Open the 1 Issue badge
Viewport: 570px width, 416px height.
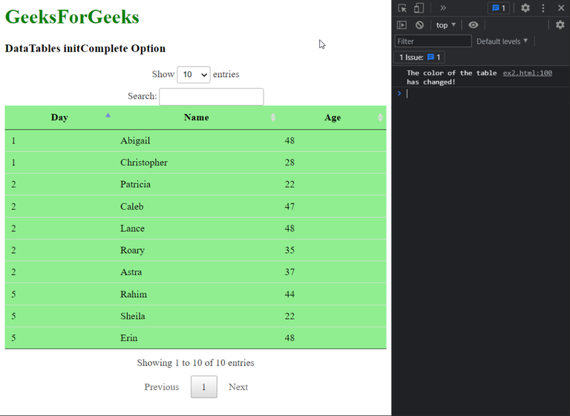click(419, 57)
